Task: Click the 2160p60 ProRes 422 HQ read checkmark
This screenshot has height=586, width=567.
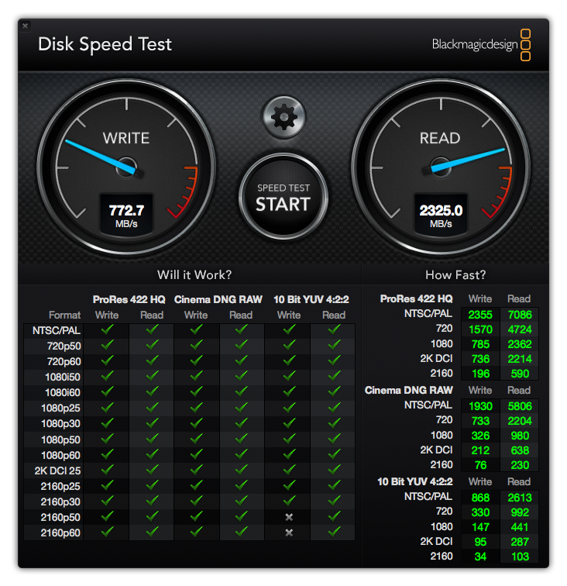Action: point(152,532)
